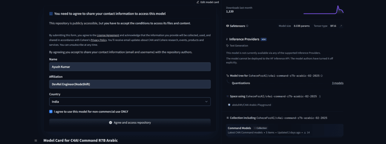Click the Country dropdown chevron arrow

point(206,102)
